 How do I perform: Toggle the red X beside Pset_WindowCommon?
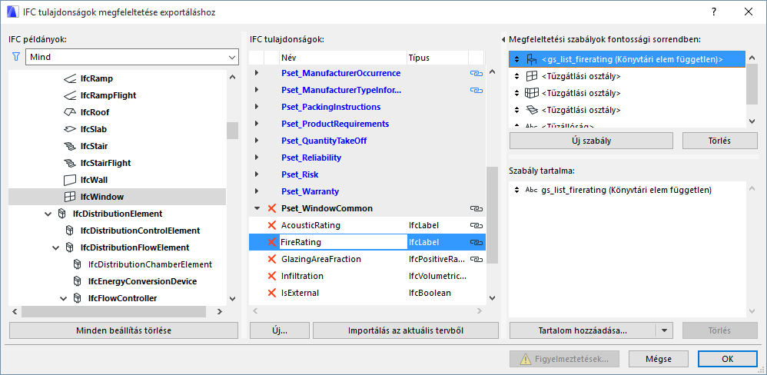coord(271,208)
